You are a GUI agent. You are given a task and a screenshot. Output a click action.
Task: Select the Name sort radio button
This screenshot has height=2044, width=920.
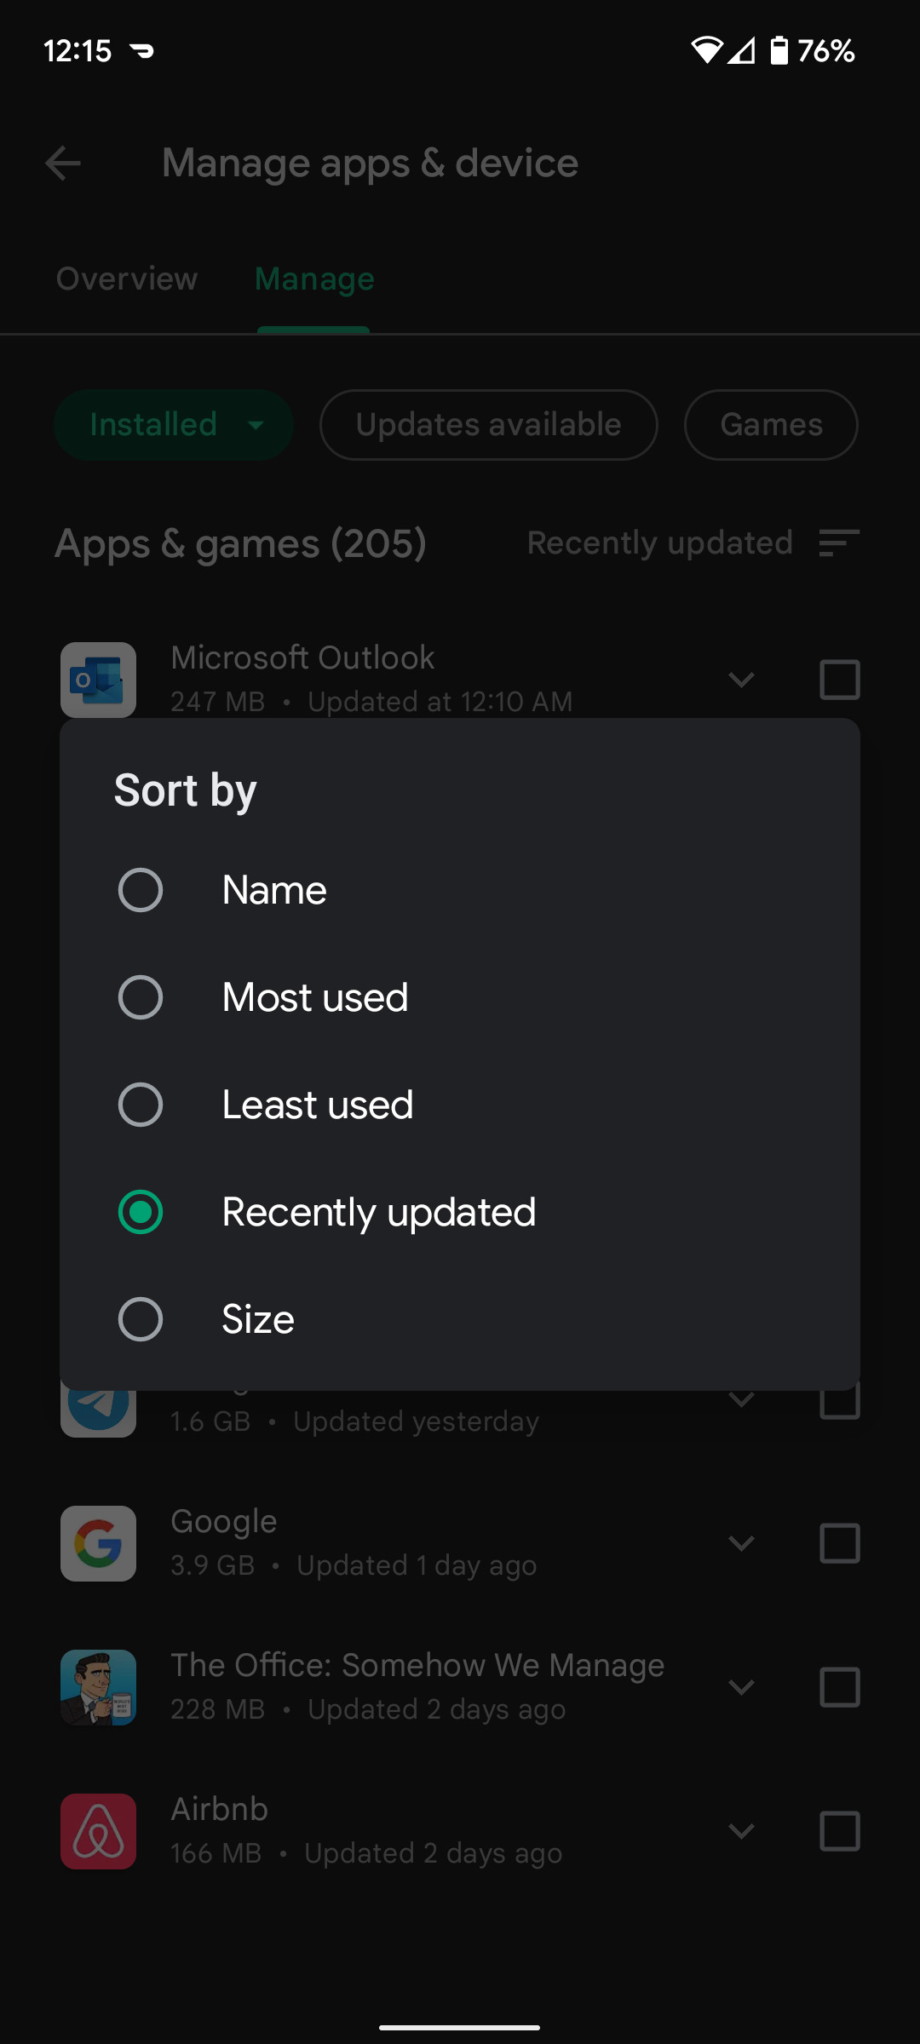click(141, 890)
